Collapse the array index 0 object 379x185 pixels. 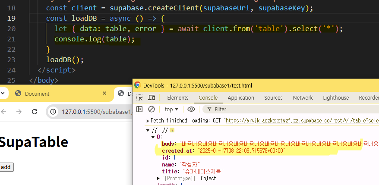pos(153,137)
